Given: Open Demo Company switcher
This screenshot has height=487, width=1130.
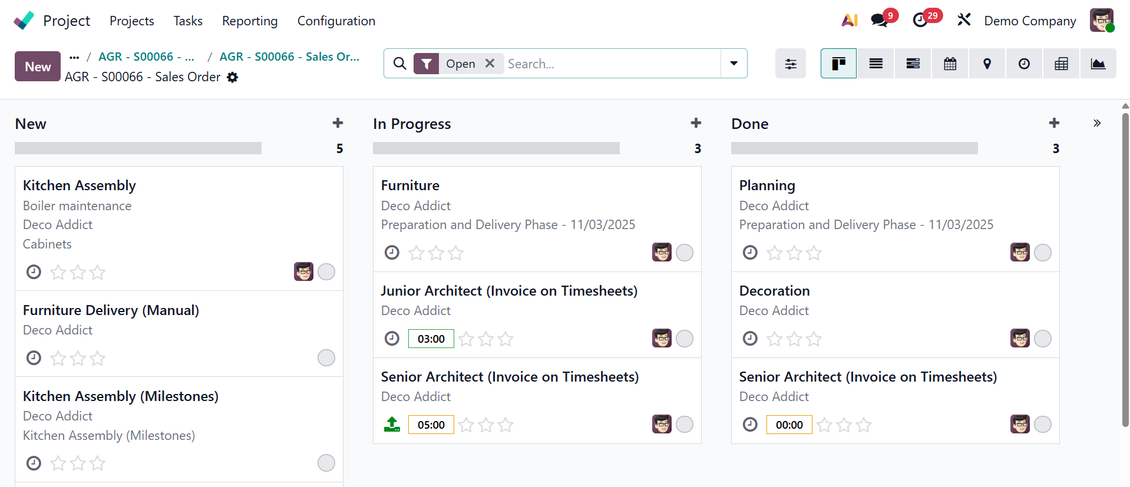Looking at the screenshot, I should click(x=1029, y=21).
